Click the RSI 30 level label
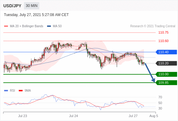The image size is (178, 121). 160,108
